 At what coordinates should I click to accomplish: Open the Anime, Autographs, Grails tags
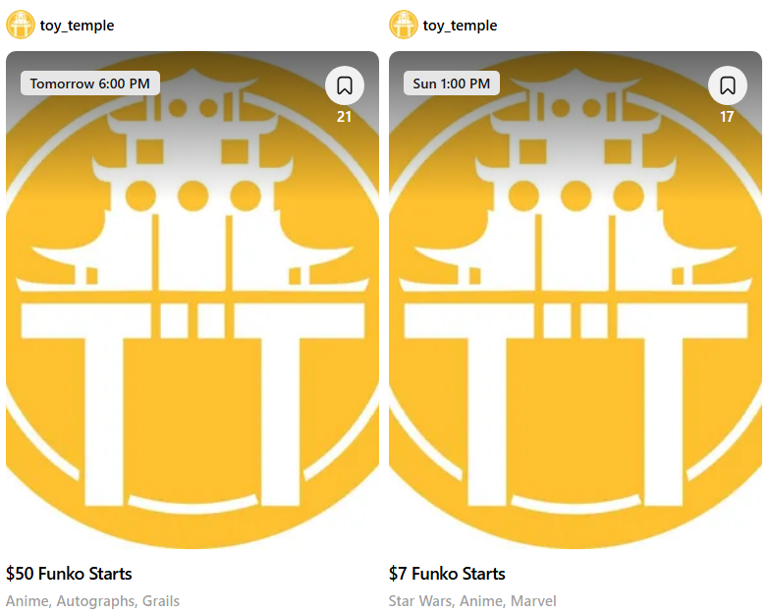click(x=92, y=601)
